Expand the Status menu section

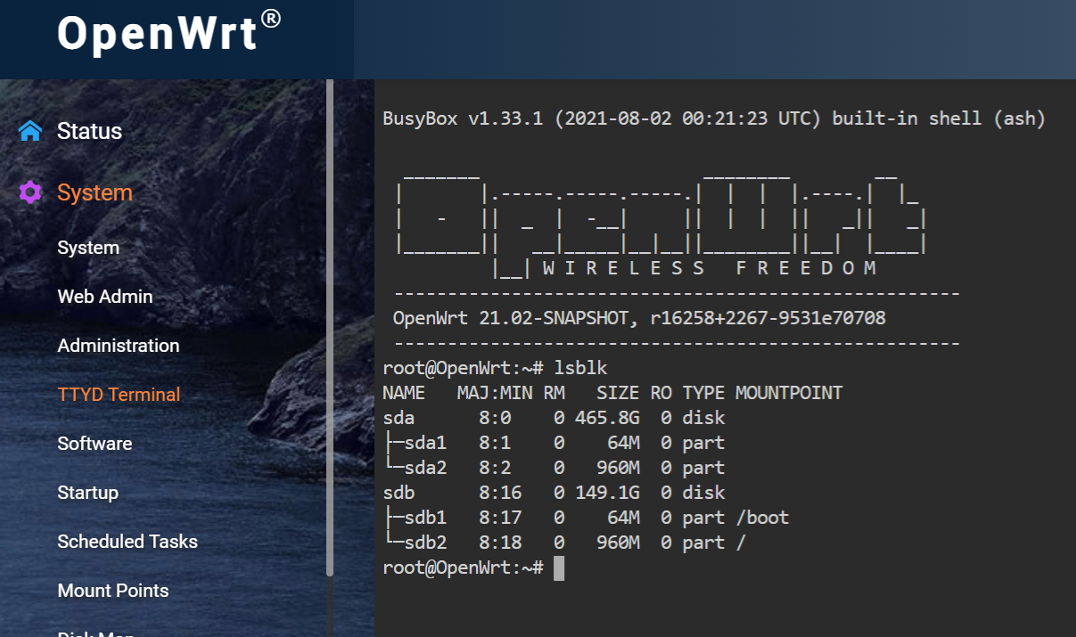tap(89, 131)
